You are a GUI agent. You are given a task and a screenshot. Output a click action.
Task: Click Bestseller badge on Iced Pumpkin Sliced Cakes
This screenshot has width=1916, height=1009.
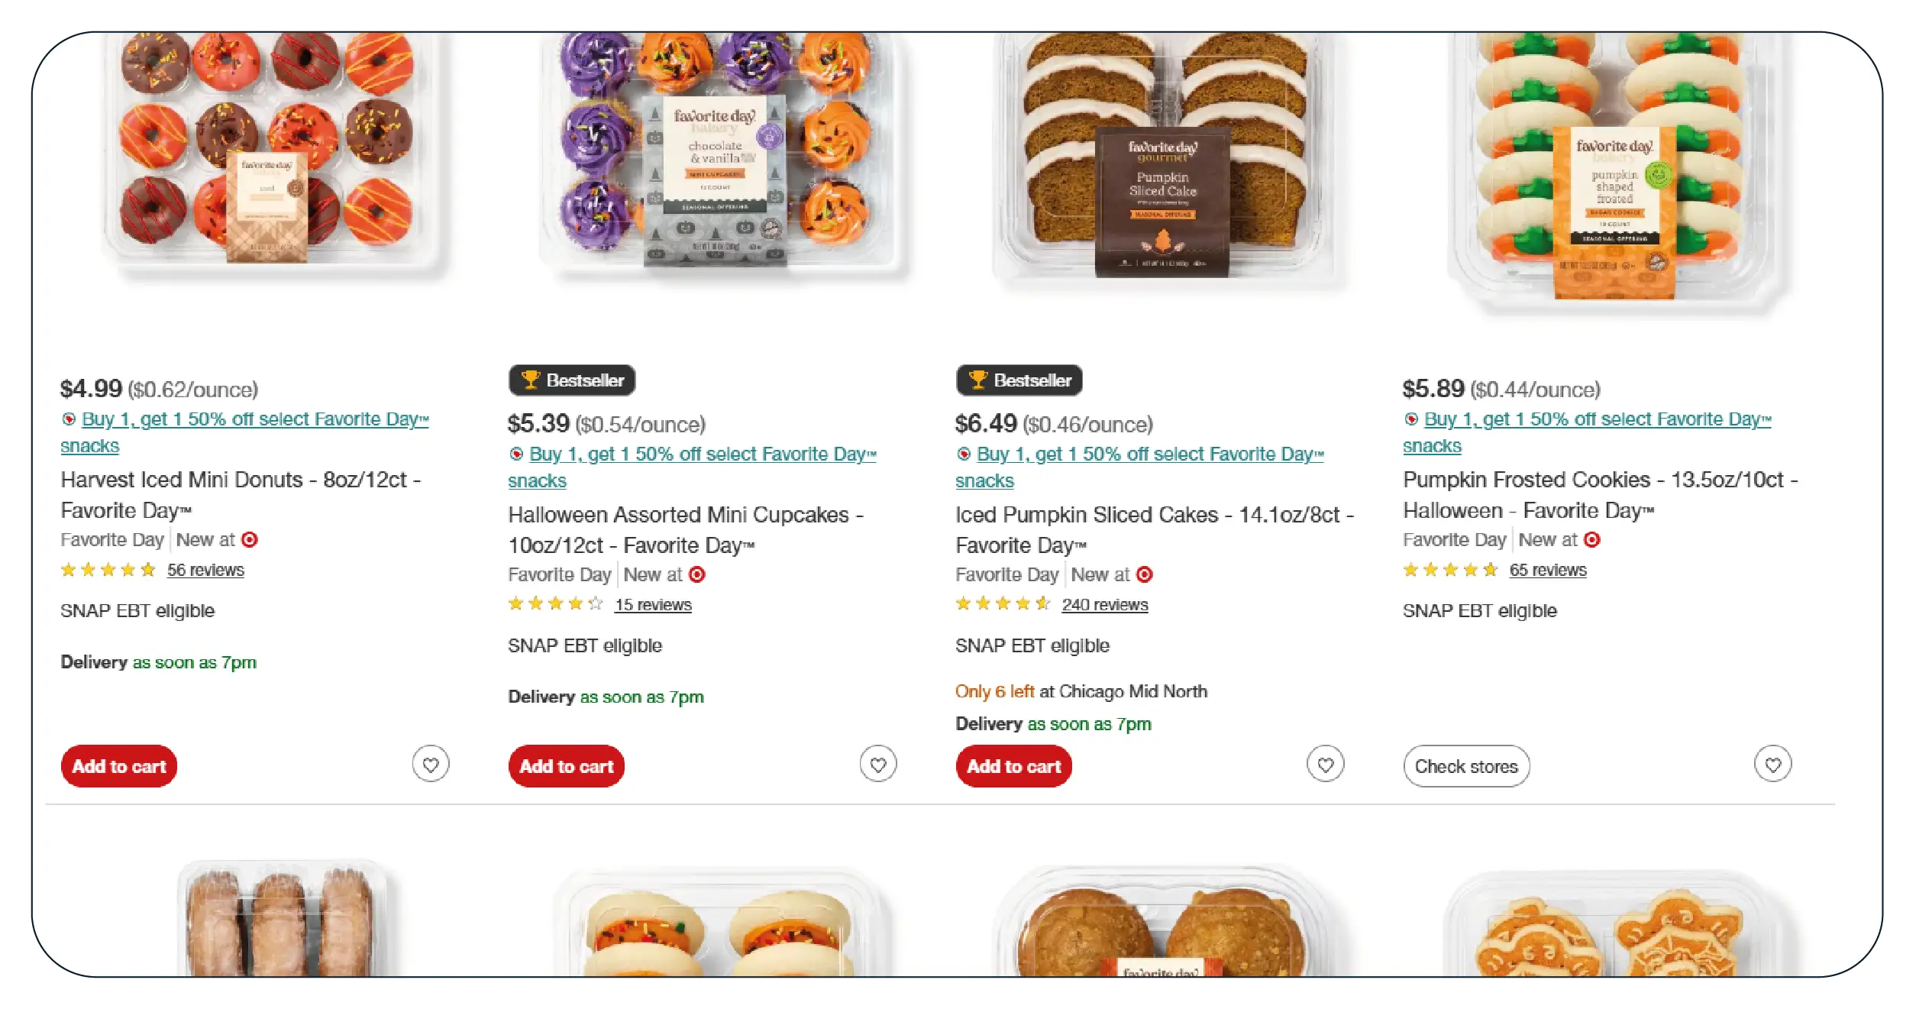(x=1019, y=380)
